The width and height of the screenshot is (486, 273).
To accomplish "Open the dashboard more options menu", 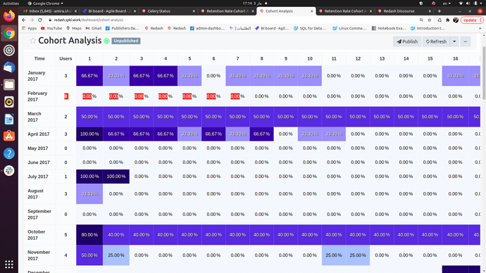I will [466, 42].
